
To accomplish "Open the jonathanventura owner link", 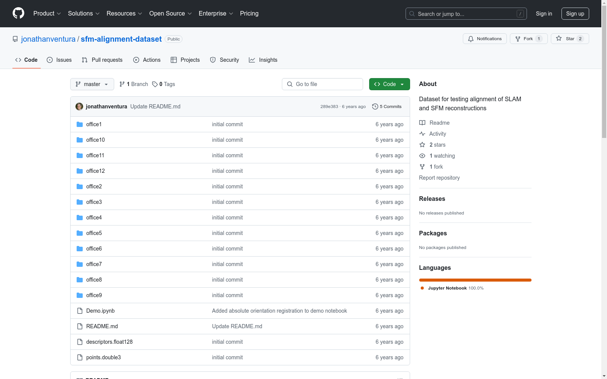I will 48,39.
